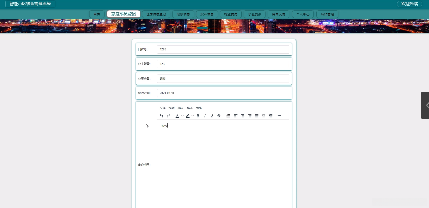Focus the 业主账号 input field
This screenshot has height=208, width=429.
223,64
